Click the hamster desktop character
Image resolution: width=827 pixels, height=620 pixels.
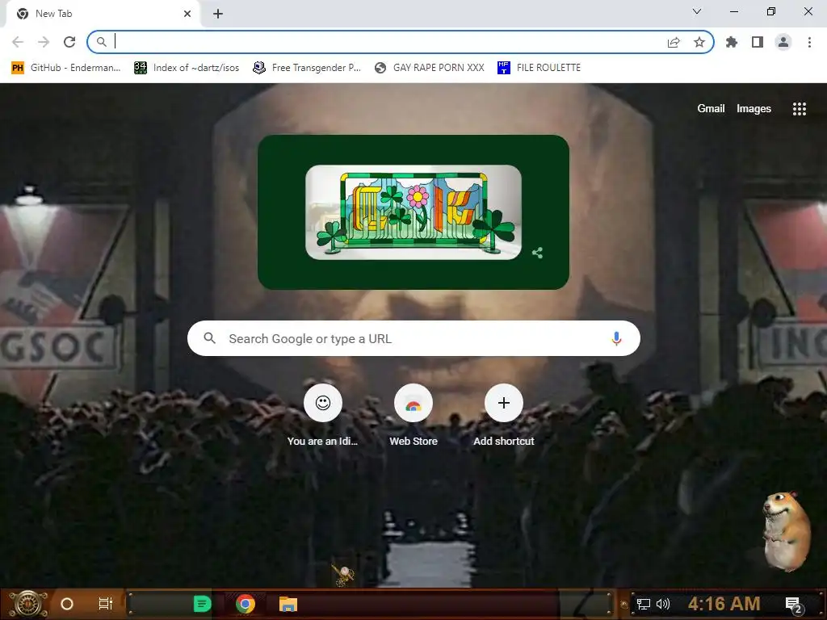coord(786,532)
